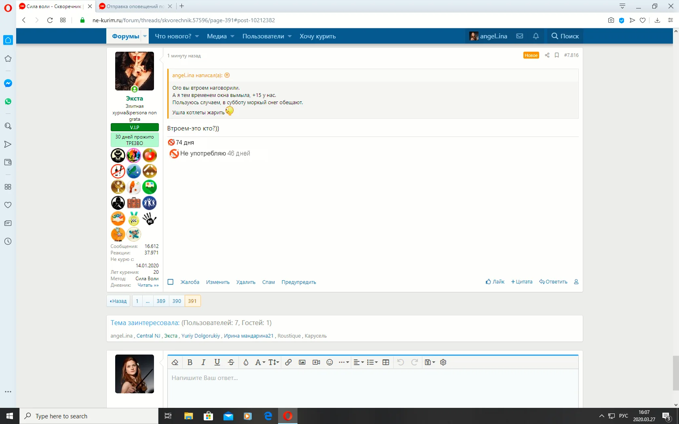Click the eraser remove-formatting icon in editor
Viewport: 679px width, 424px height.
tap(175, 362)
